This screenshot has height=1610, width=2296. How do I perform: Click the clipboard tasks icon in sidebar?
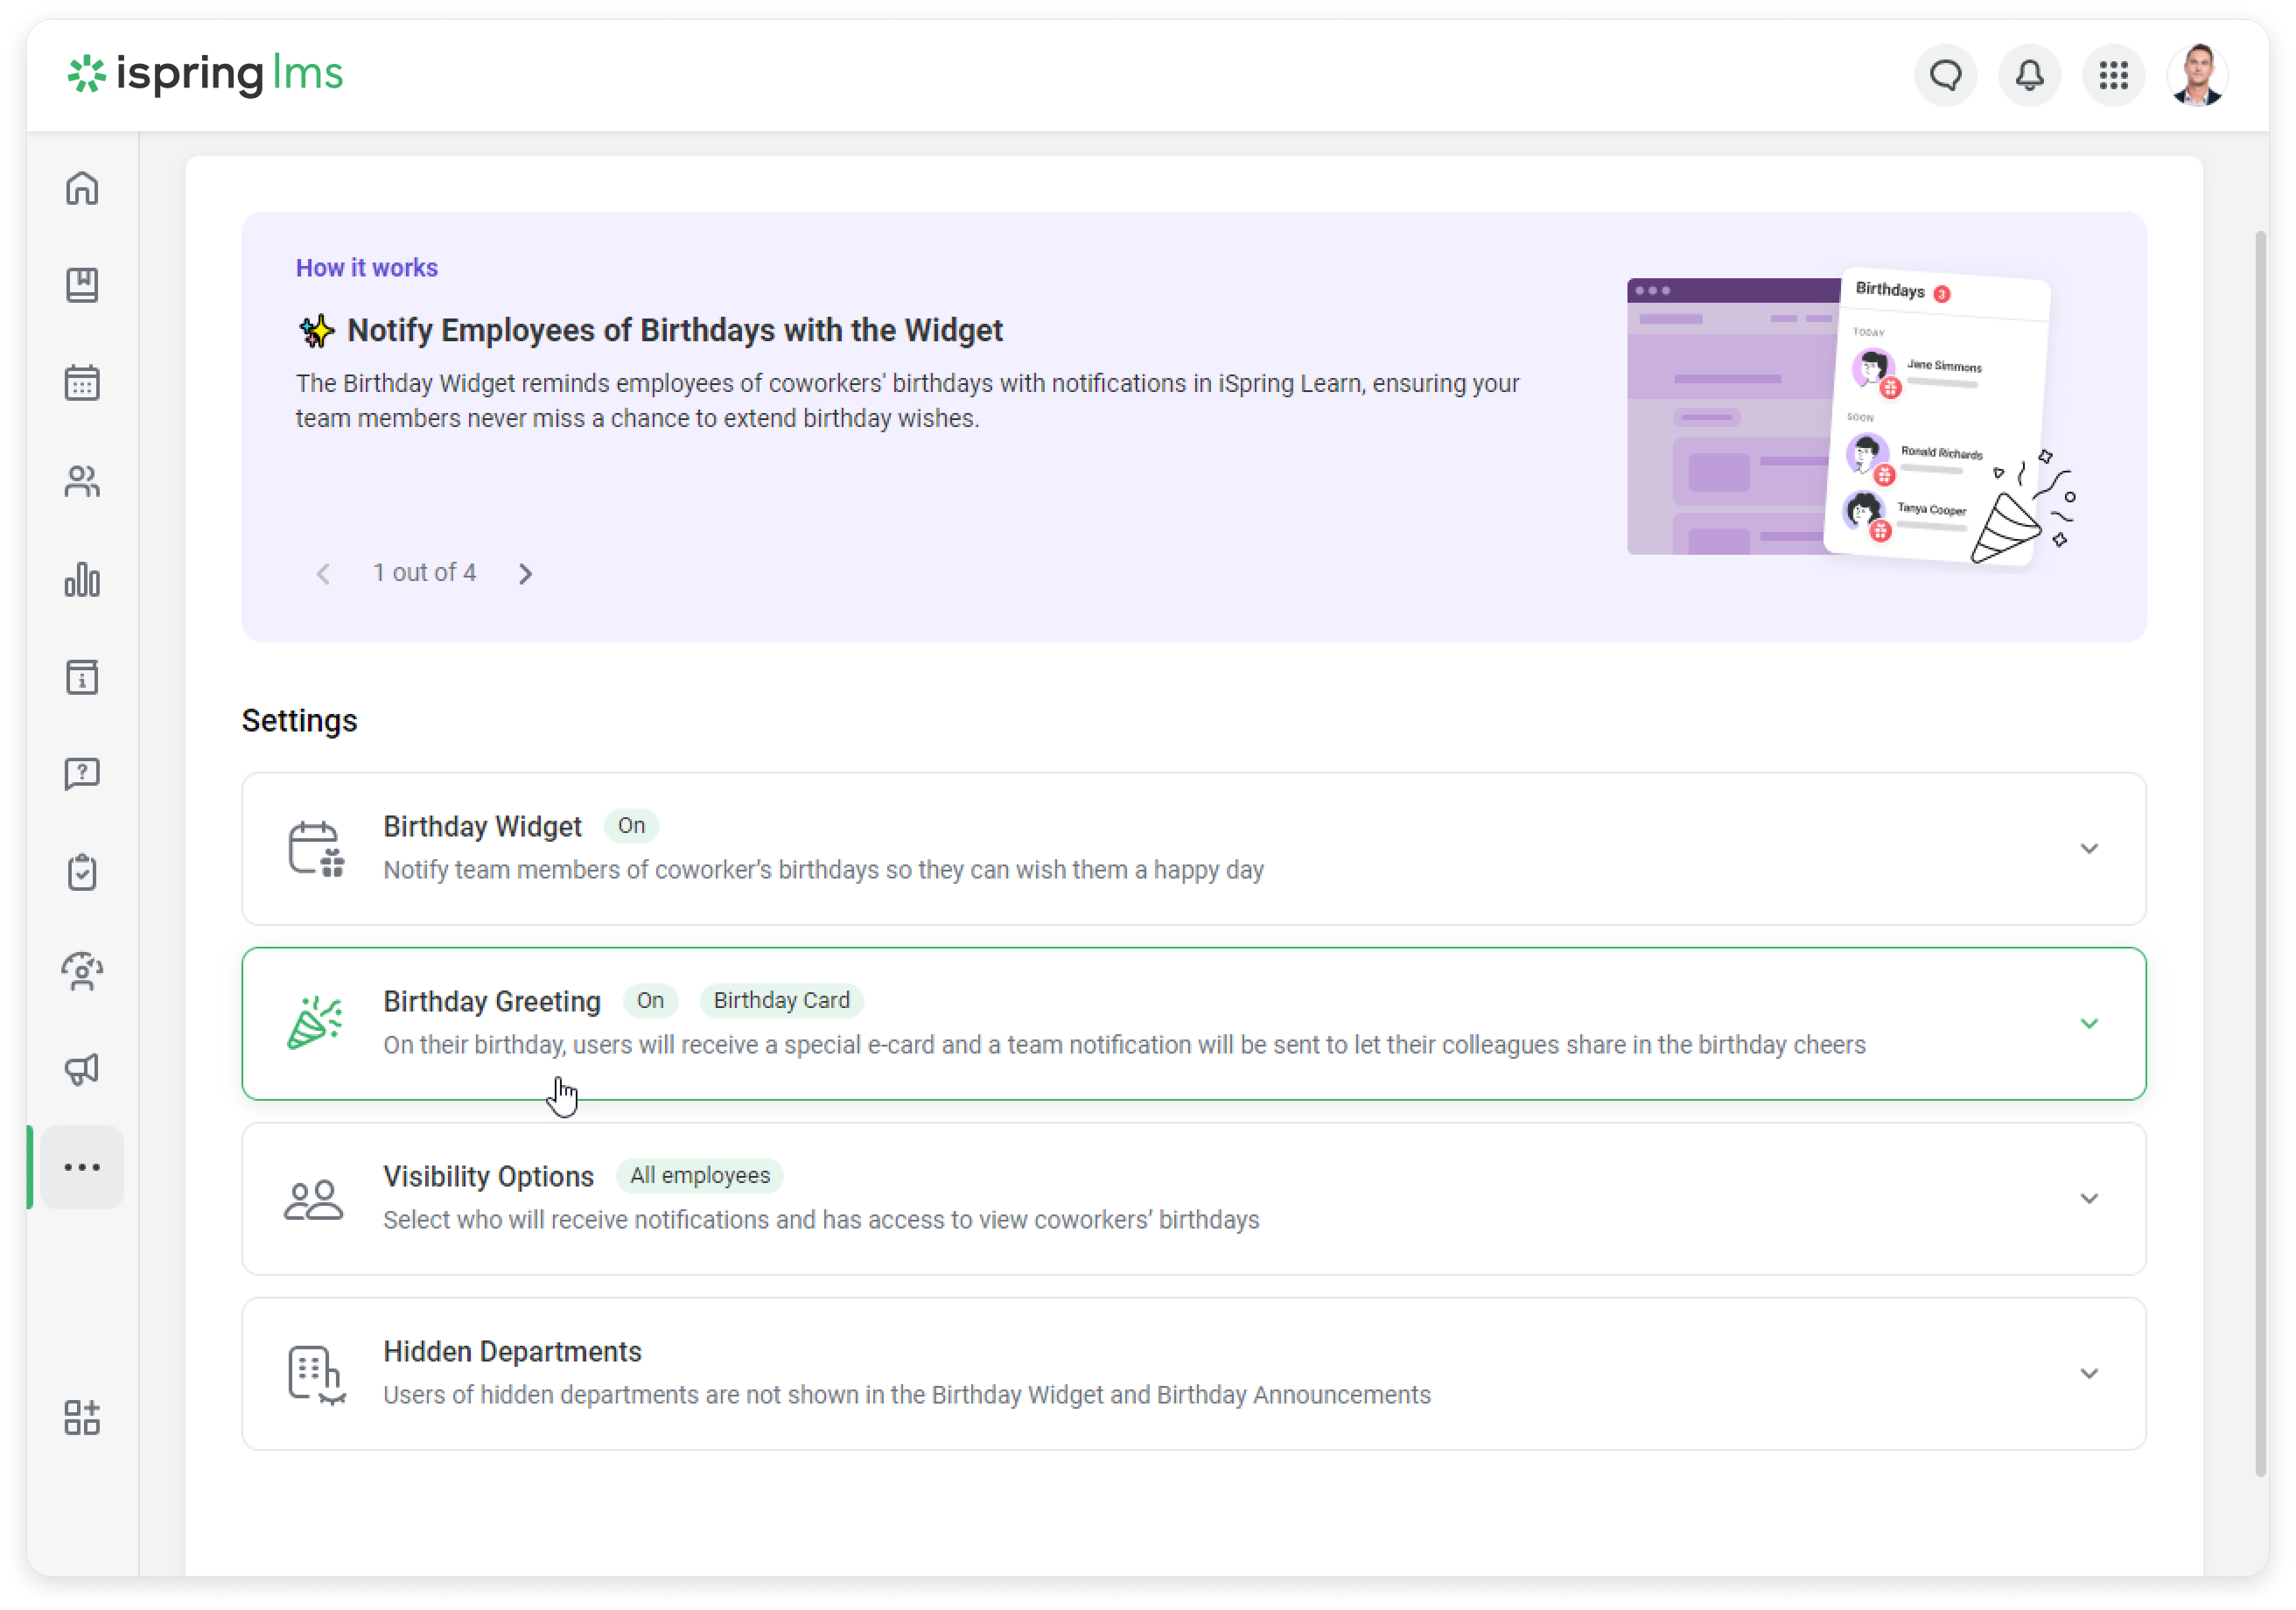[x=82, y=872]
